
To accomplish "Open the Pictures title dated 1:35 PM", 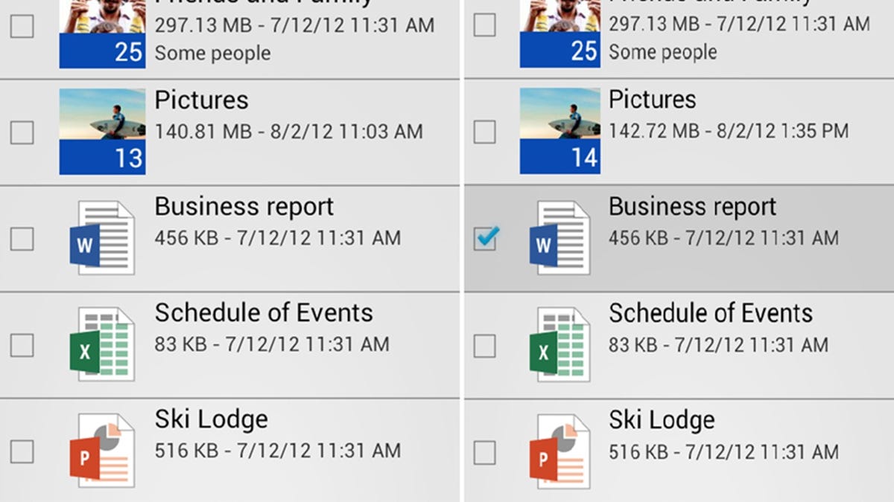I will tap(653, 100).
